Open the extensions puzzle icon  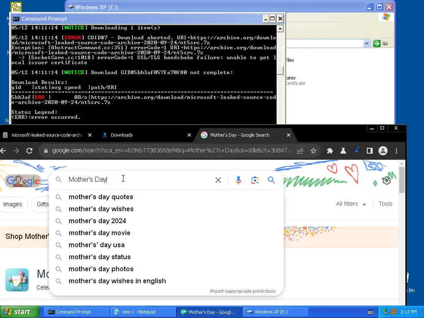[x=330, y=151]
